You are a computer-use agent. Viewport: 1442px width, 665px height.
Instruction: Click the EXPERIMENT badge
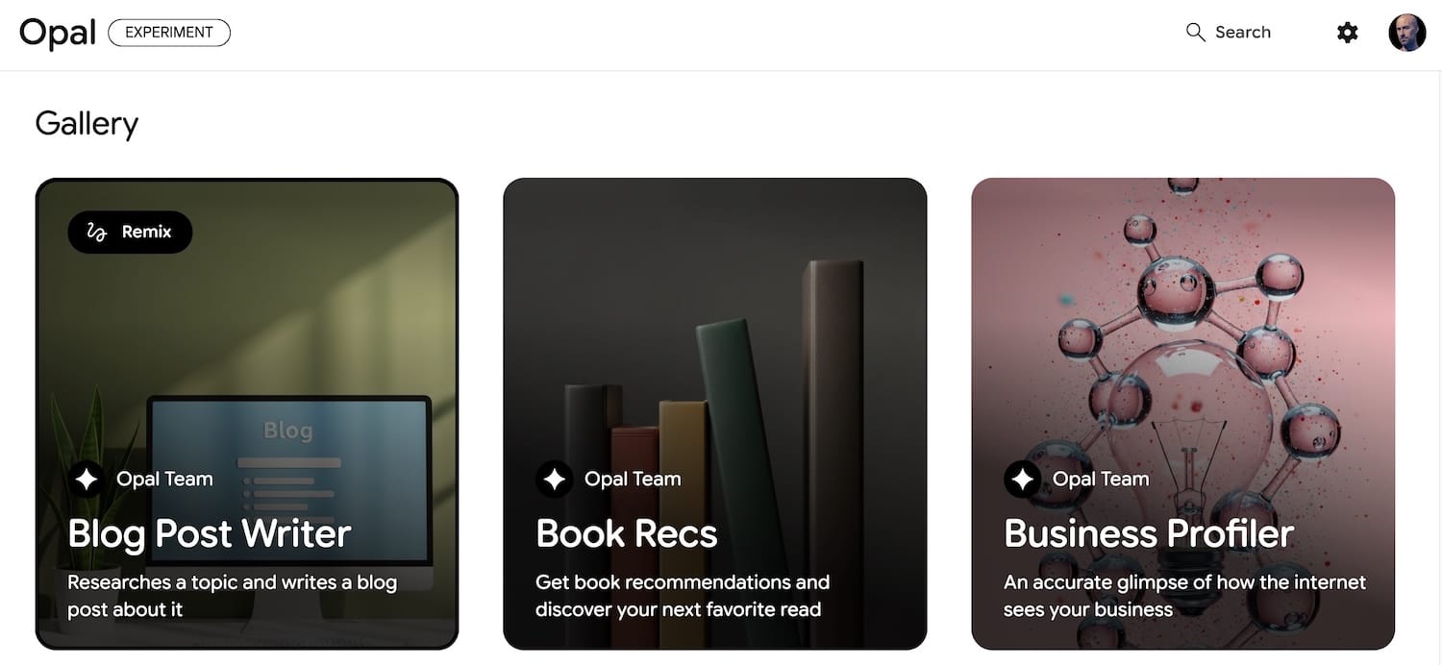(169, 33)
